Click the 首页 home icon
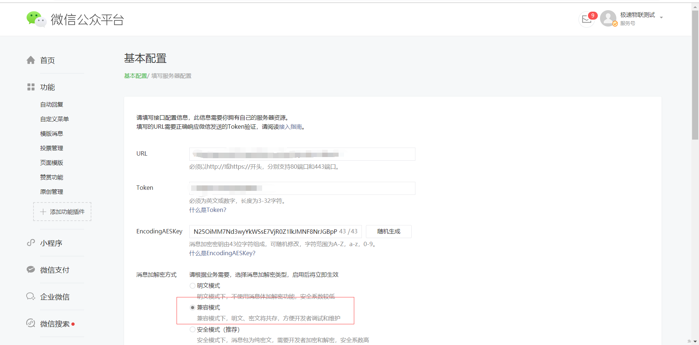Screen dimensions: 699x345 pyautogui.click(x=31, y=60)
